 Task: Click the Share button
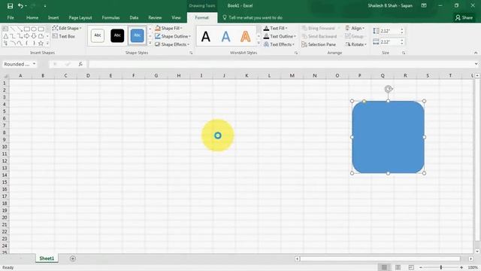464,17
